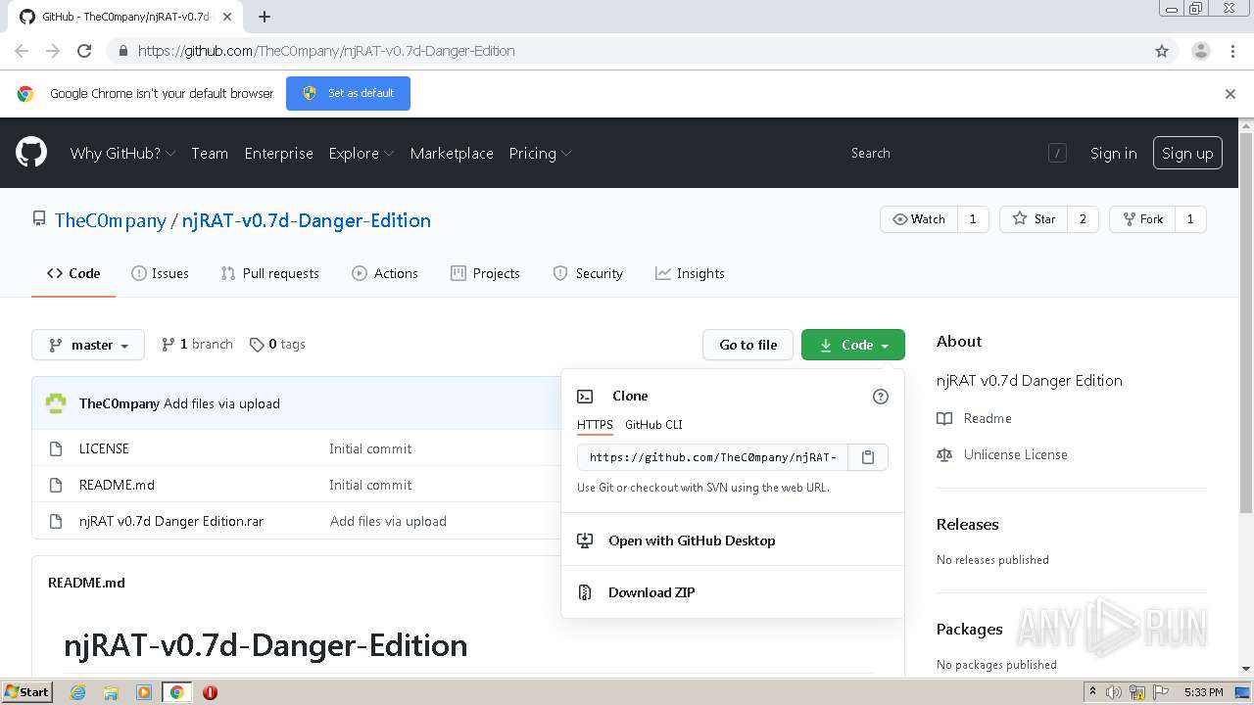Open file explorer from taskbar

111,692
